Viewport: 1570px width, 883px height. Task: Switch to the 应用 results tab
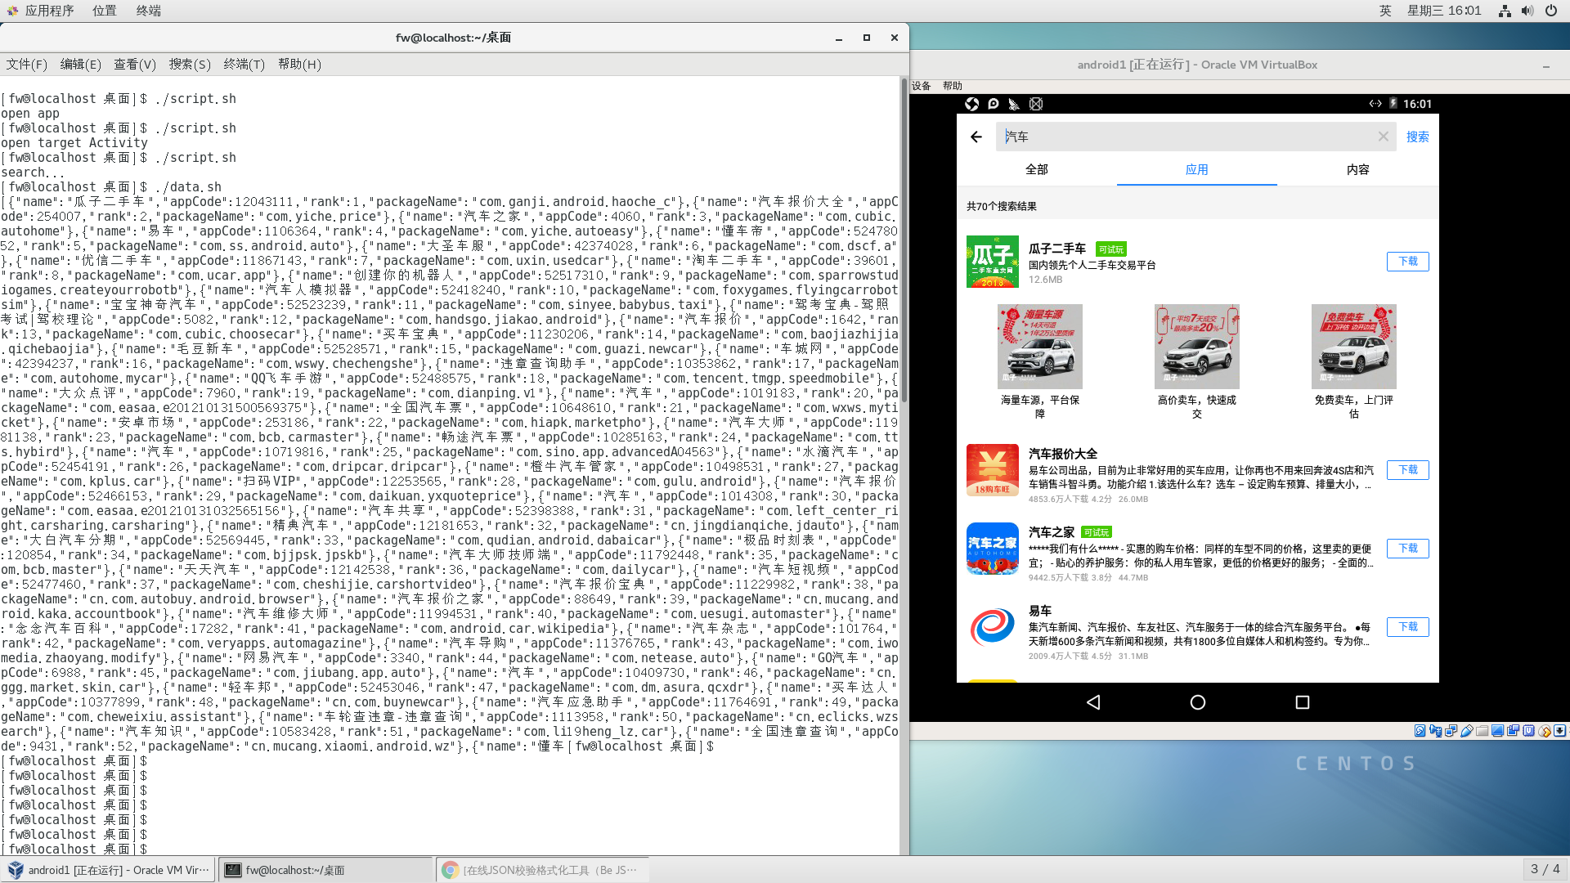click(1197, 169)
